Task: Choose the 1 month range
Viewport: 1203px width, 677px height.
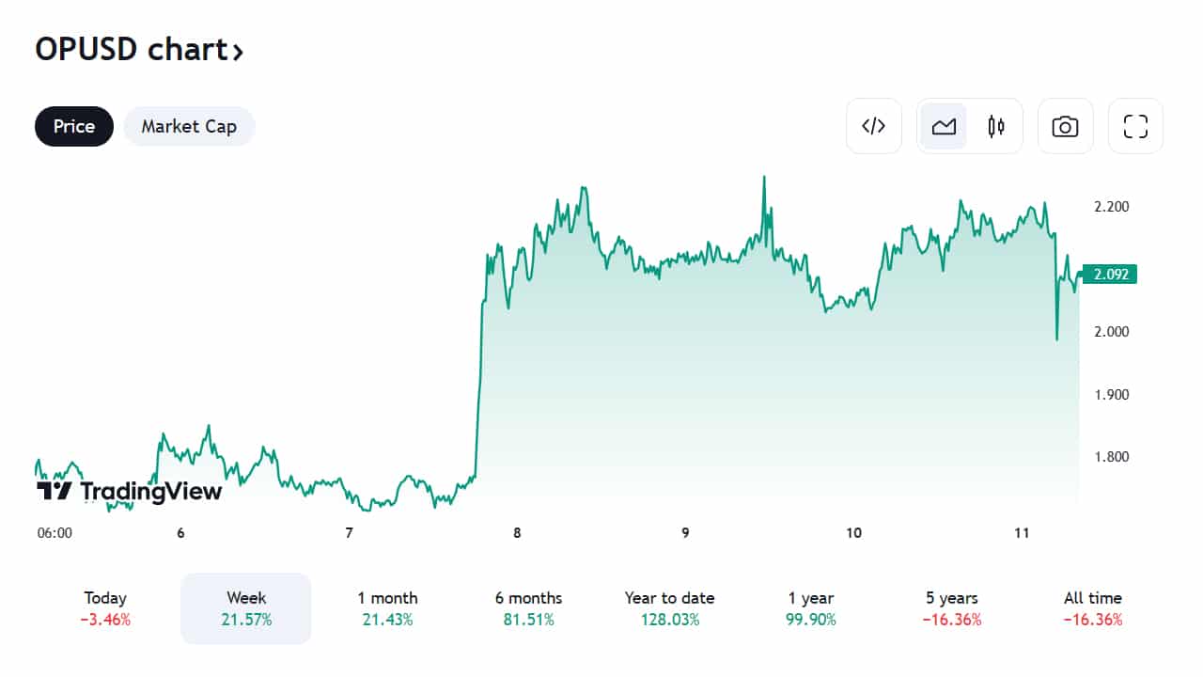Action: (387, 607)
